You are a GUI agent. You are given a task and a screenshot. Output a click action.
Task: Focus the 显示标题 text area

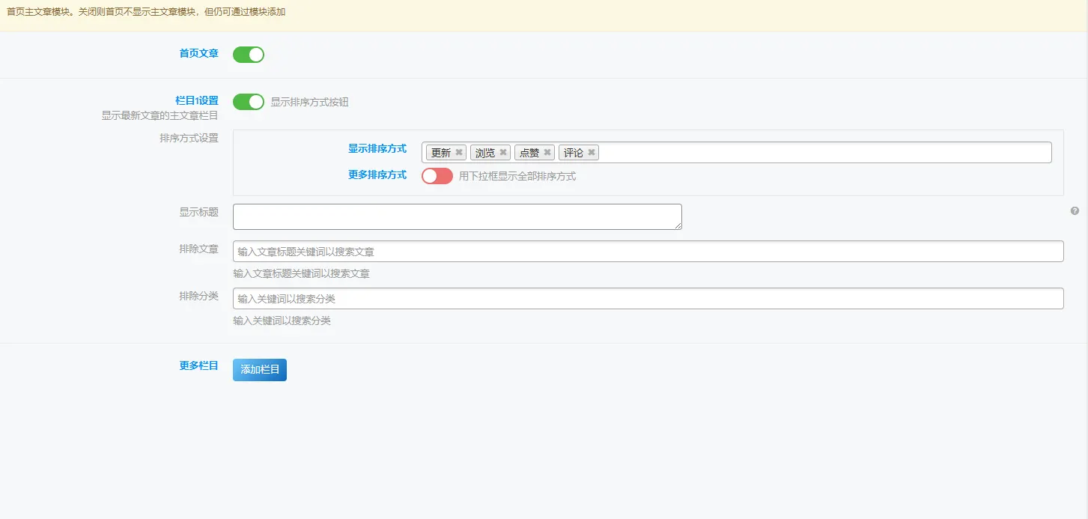pos(458,216)
